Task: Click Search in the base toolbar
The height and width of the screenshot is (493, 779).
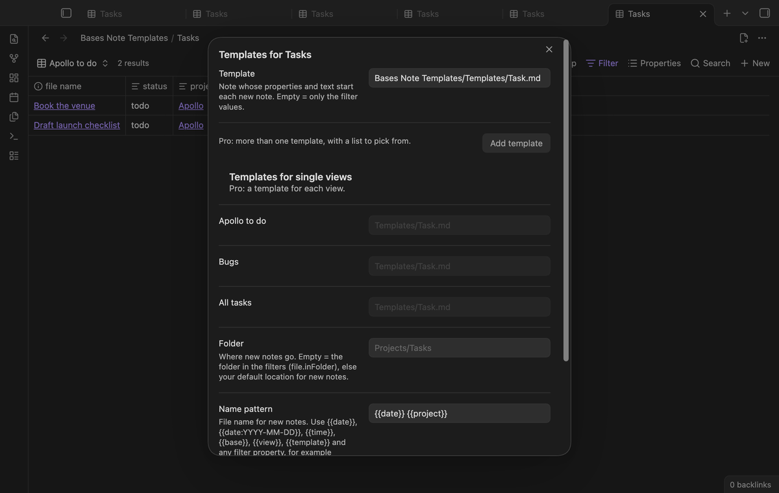Action: 710,63
